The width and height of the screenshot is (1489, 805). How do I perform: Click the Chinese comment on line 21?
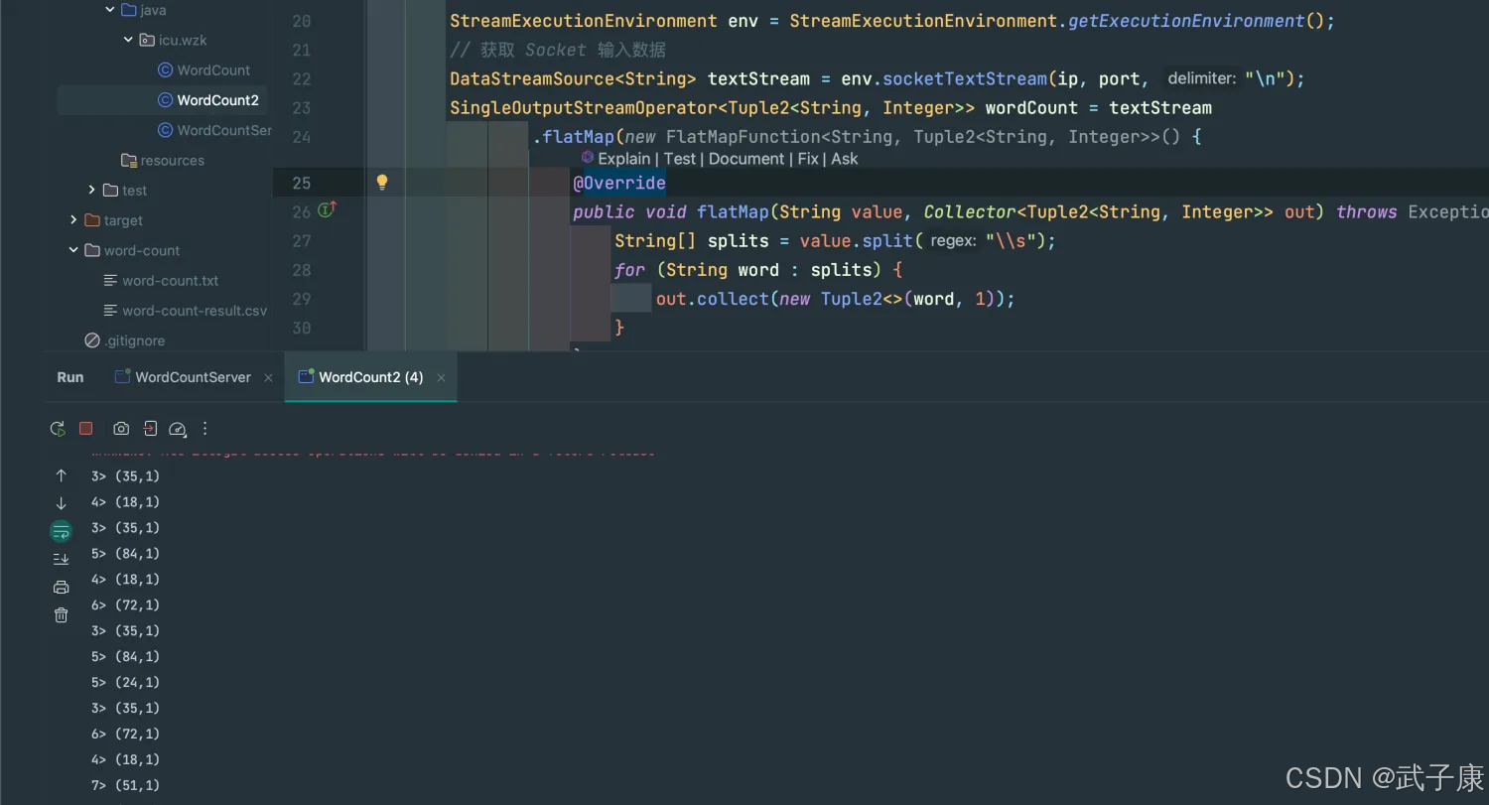[x=558, y=50]
